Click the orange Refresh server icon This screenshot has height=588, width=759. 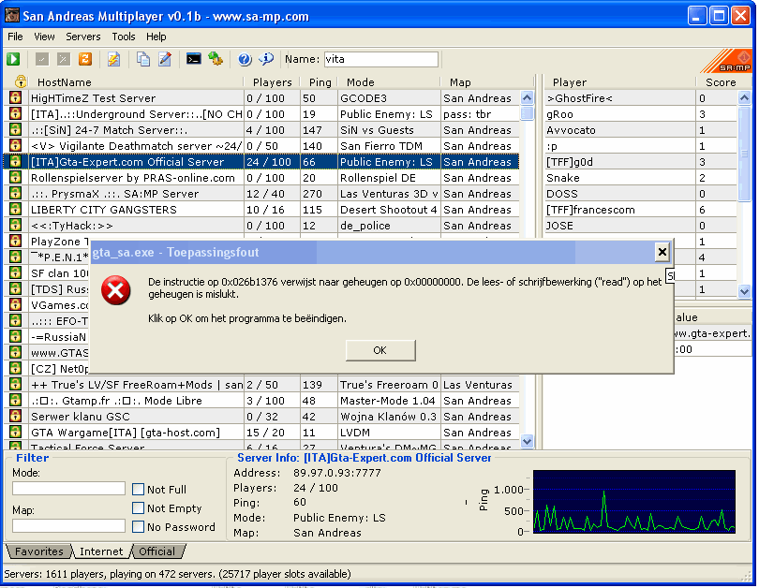85,59
